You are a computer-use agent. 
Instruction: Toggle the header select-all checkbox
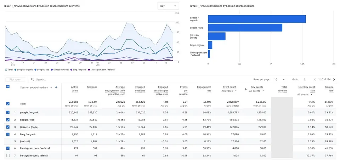click(8, 87)
